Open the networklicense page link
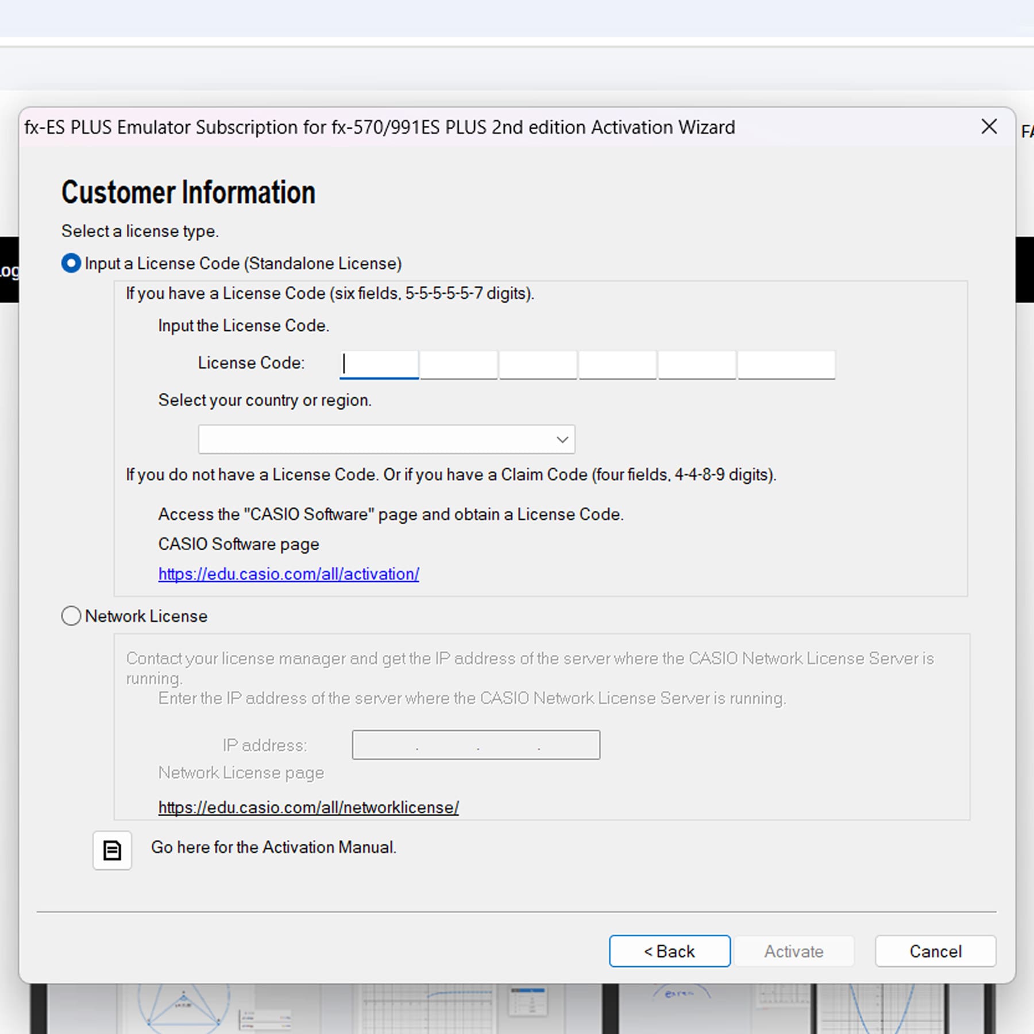 pos(308,807)
